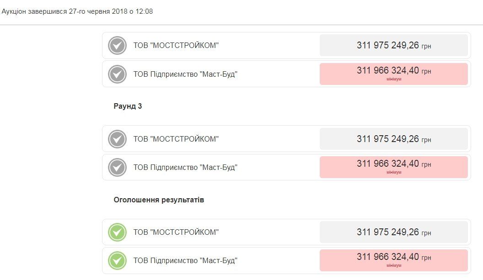Click the lowest green checkmark on the page

[118, 260]
